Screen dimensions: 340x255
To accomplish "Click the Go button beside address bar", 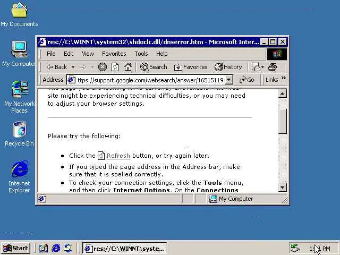I will pyautogui.click(x=246, y=80).
